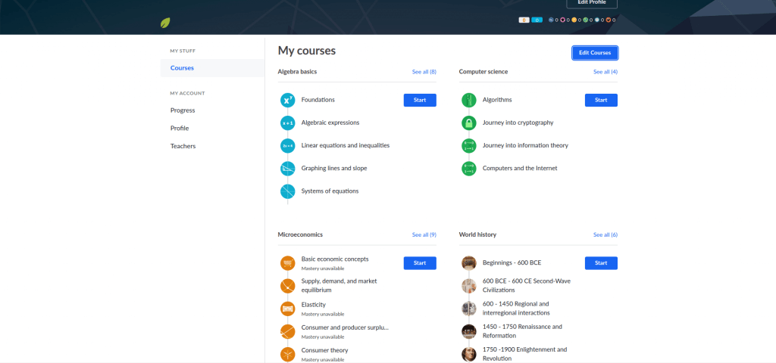Select the 1750 - 1900 Enlightenment and Revolution thumbnail
Viewport: 776px width, 363px height.
pyautogui.click(x=468, y=354)
